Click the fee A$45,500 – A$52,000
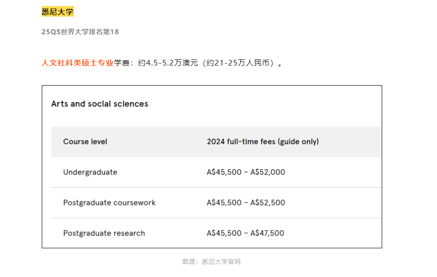437x277 pixels. point(246,172)
